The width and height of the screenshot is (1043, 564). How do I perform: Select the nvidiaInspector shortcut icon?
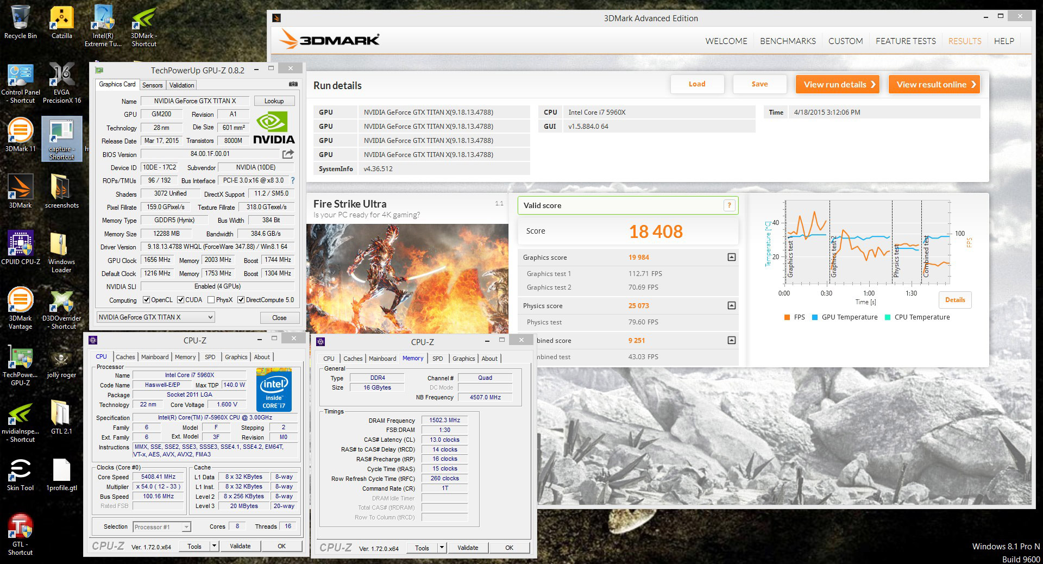[x=21, y=421]
